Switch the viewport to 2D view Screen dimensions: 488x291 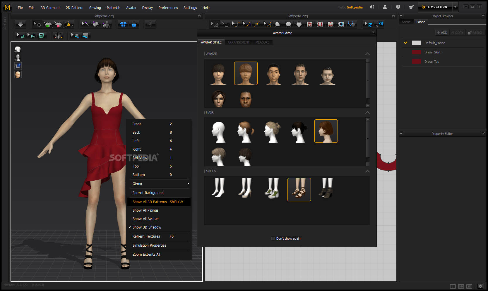[x=470, y=287]
